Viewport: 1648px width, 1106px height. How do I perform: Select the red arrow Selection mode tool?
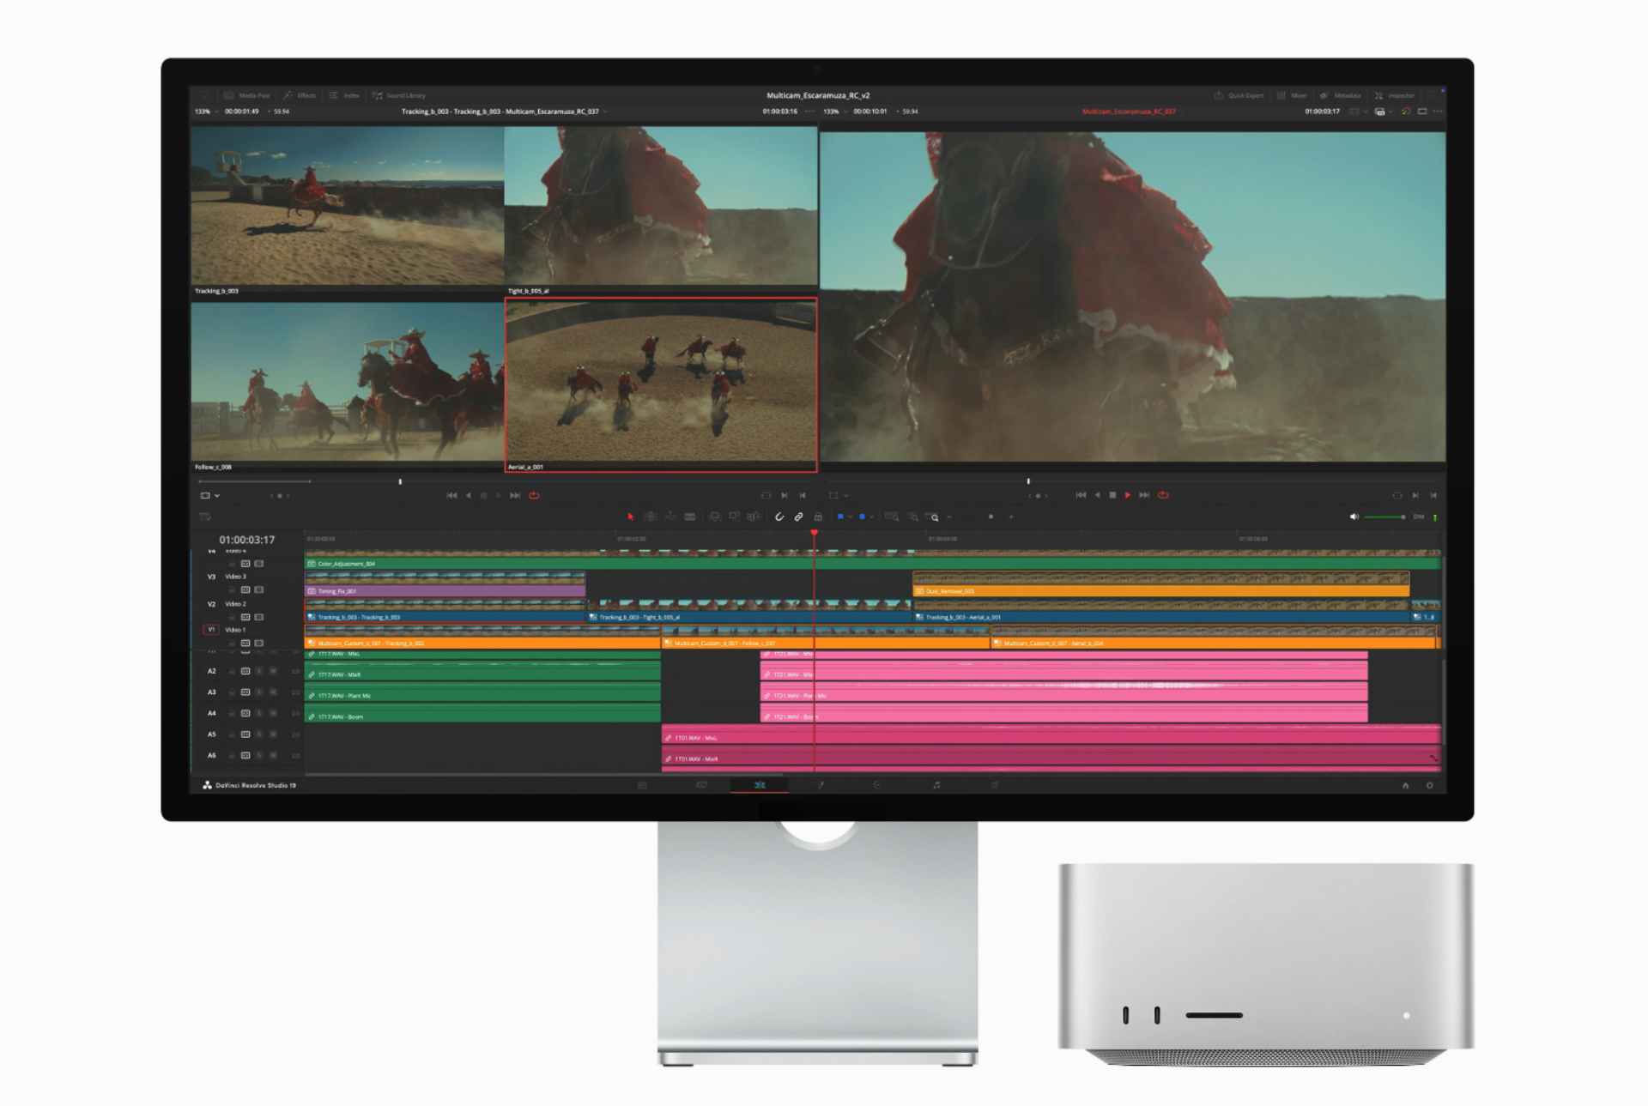630,517
